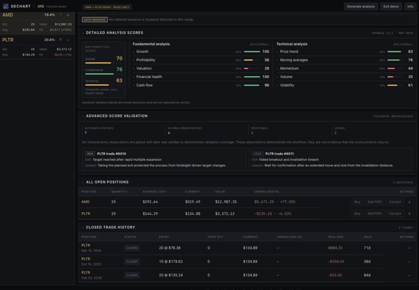The image size is (419, 290).
Task: Collapse the All Open Positions section
Action: [83, 182]
